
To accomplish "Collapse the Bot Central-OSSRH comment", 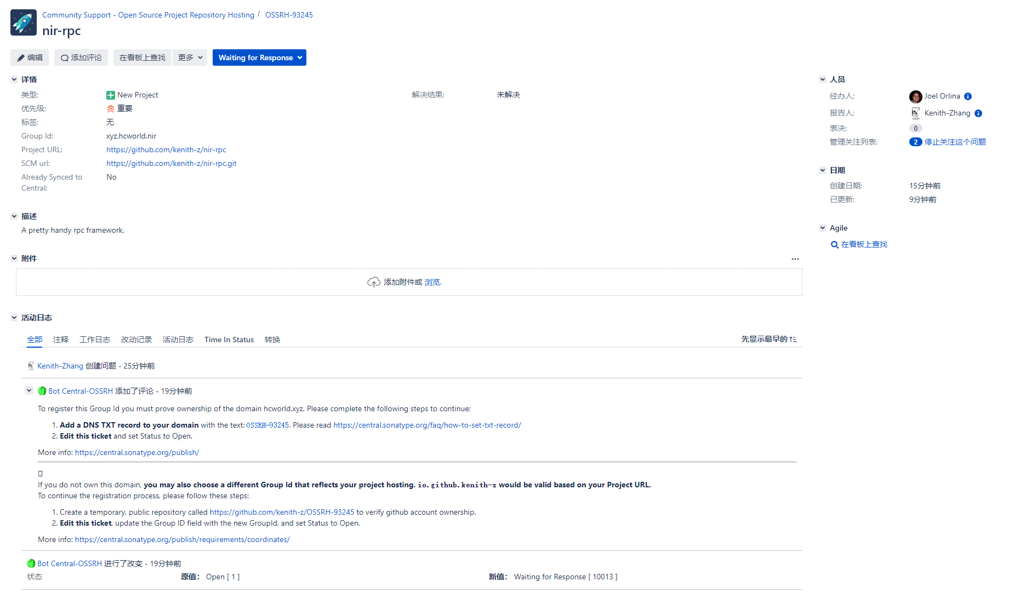I will coord(29,390).
